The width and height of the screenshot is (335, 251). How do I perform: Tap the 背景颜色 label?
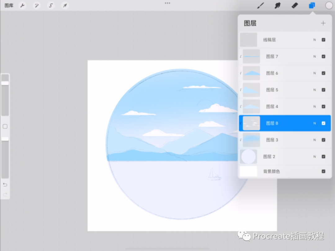click(271, 171)
